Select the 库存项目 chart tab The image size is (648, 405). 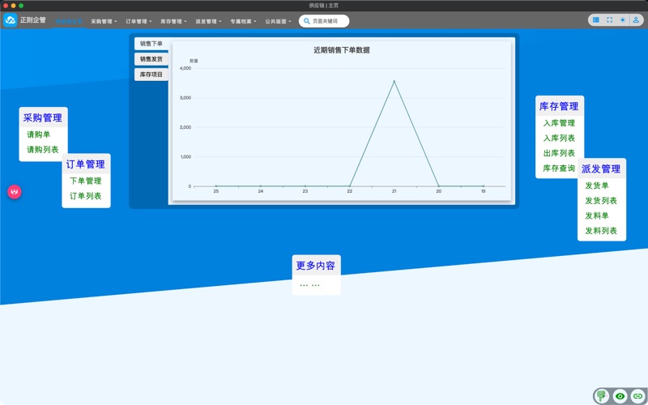pyautogui.click(x=151, y=75)
